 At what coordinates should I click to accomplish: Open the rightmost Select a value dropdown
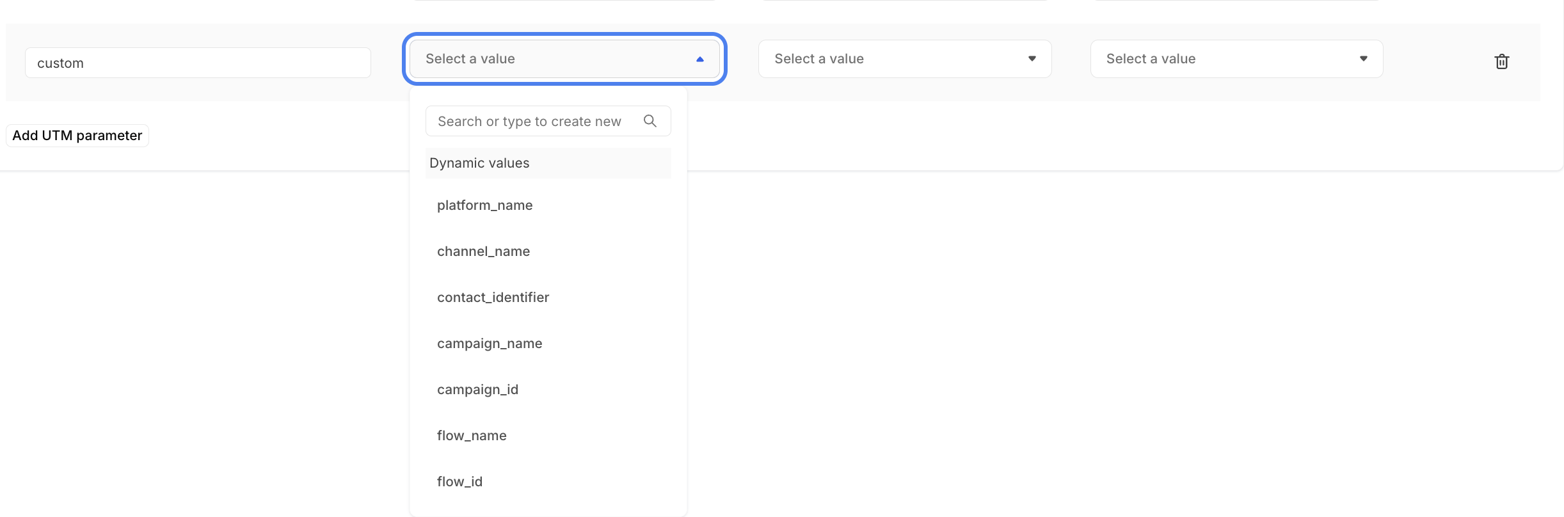click(x=1229, y=59)
